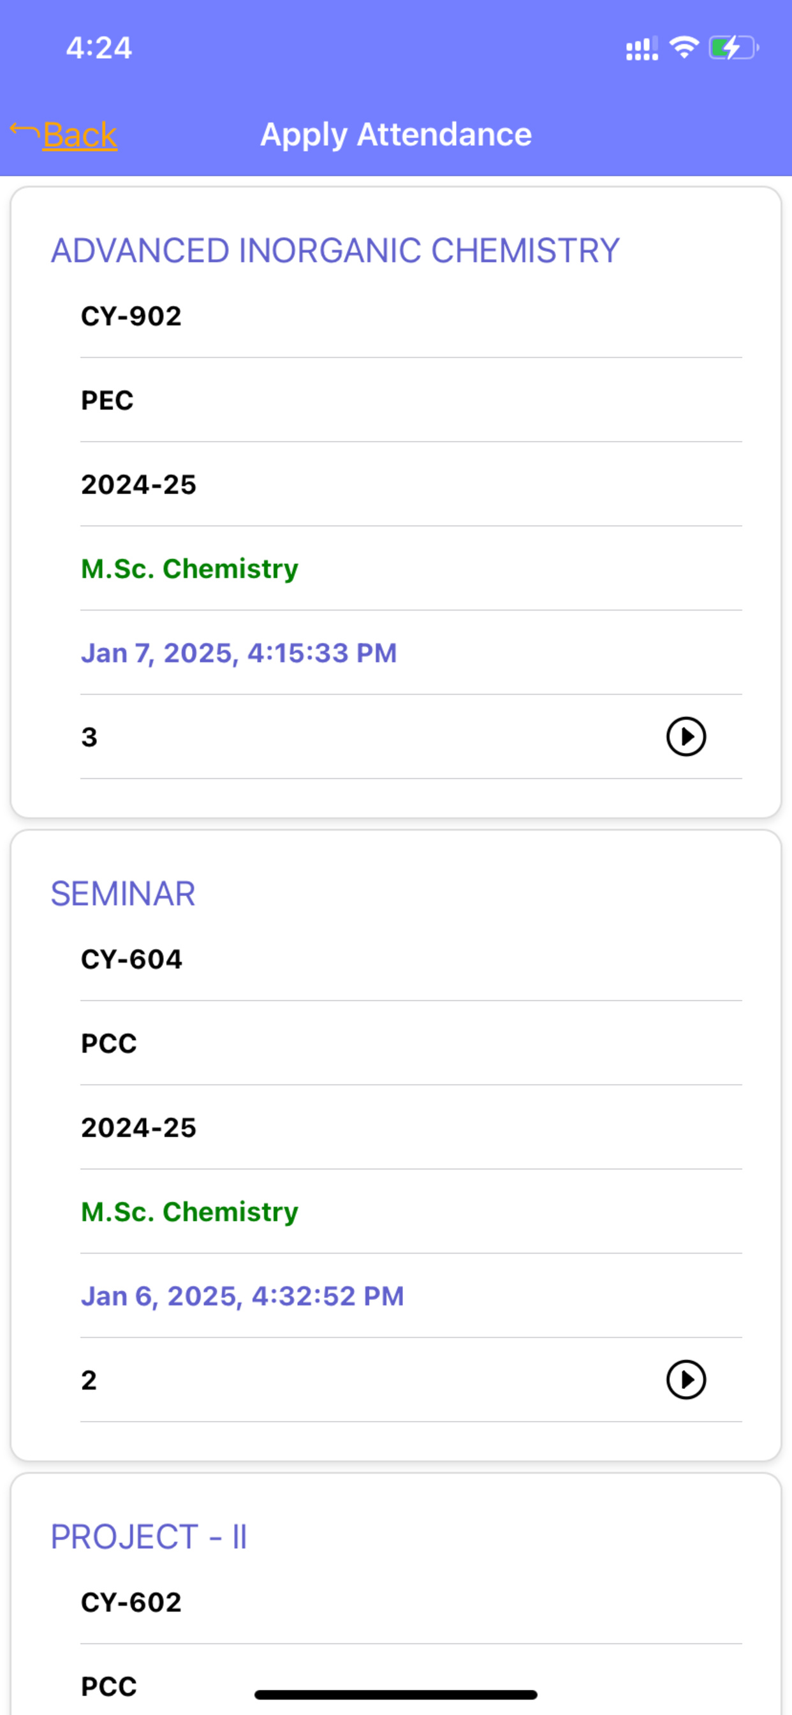This screenshot has width=792, height=1715.
Task: Tap the Back link
Action: click(x=80, y=135)
